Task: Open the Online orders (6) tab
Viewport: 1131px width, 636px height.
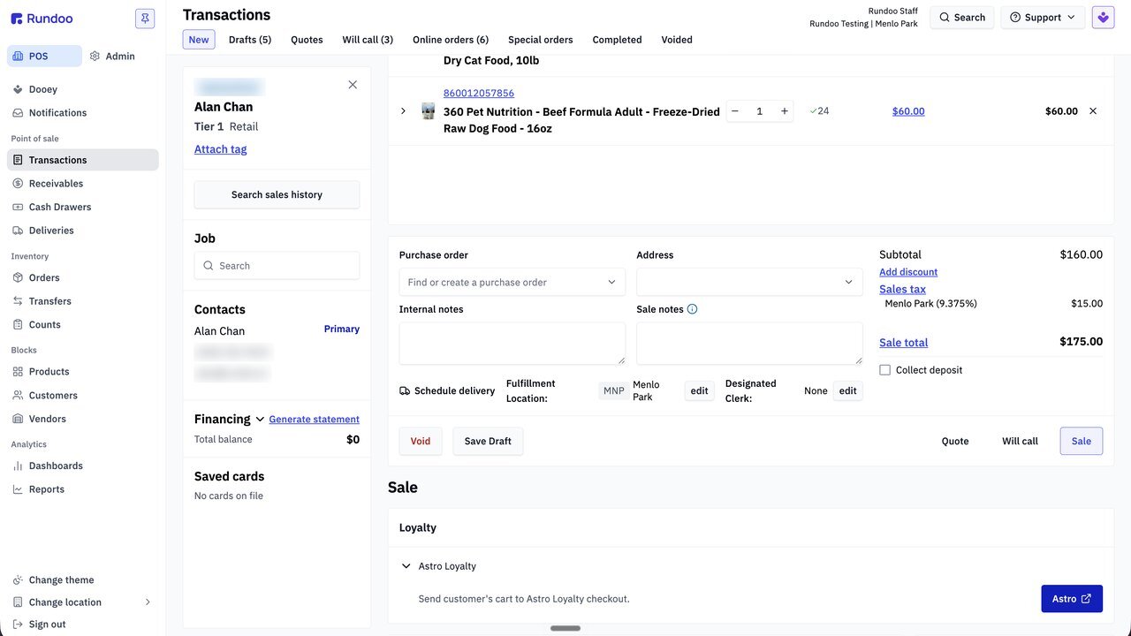Action: [x=451, y=40]
